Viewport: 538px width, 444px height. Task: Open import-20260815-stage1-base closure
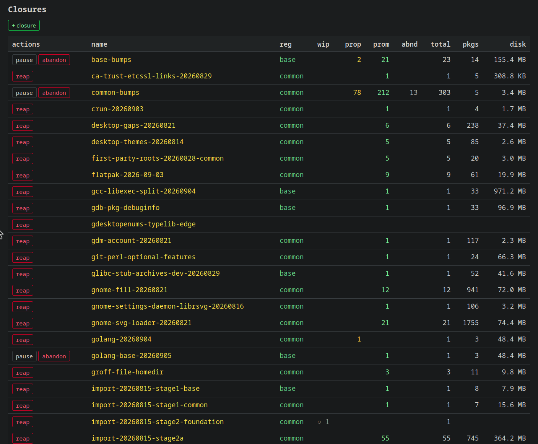tap(145, 389)
